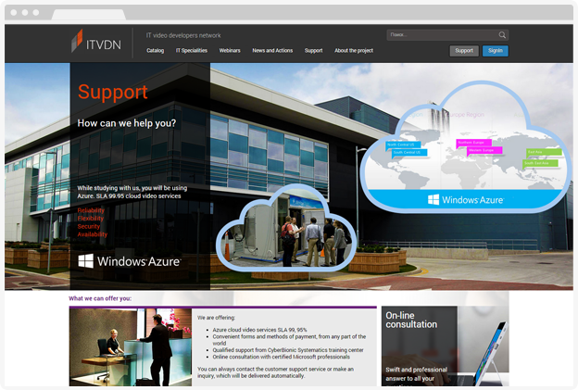Click the Windows Azure logo in left panel
Viewport: 578px width, 390px height.
129,261
